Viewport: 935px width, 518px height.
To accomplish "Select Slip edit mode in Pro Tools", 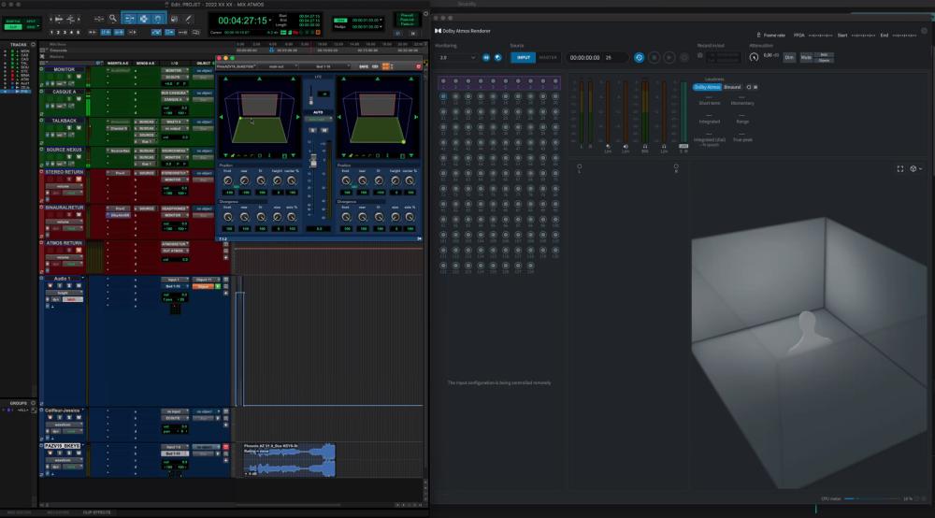I will click(x=12, y=27).
